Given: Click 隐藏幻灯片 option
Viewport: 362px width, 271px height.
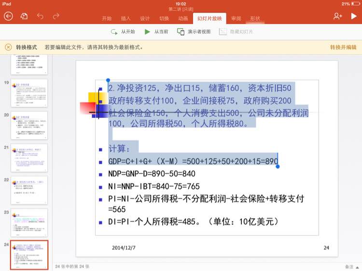Looking at the screenshot, I should pos(236,32).
